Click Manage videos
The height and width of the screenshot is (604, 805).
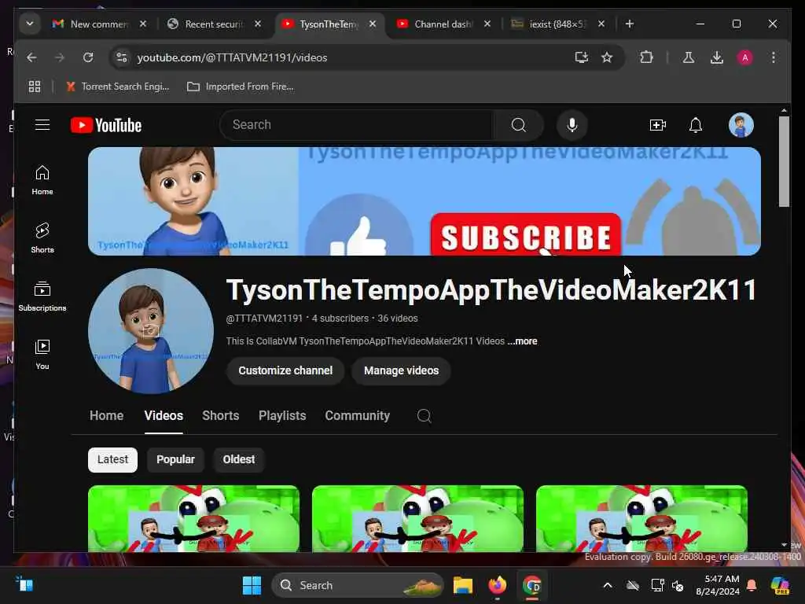pyautogui.click(x=402, y=370)
